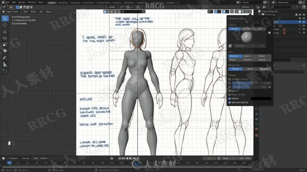
Task: Click the studio light sphere preview
Action: 246,37
